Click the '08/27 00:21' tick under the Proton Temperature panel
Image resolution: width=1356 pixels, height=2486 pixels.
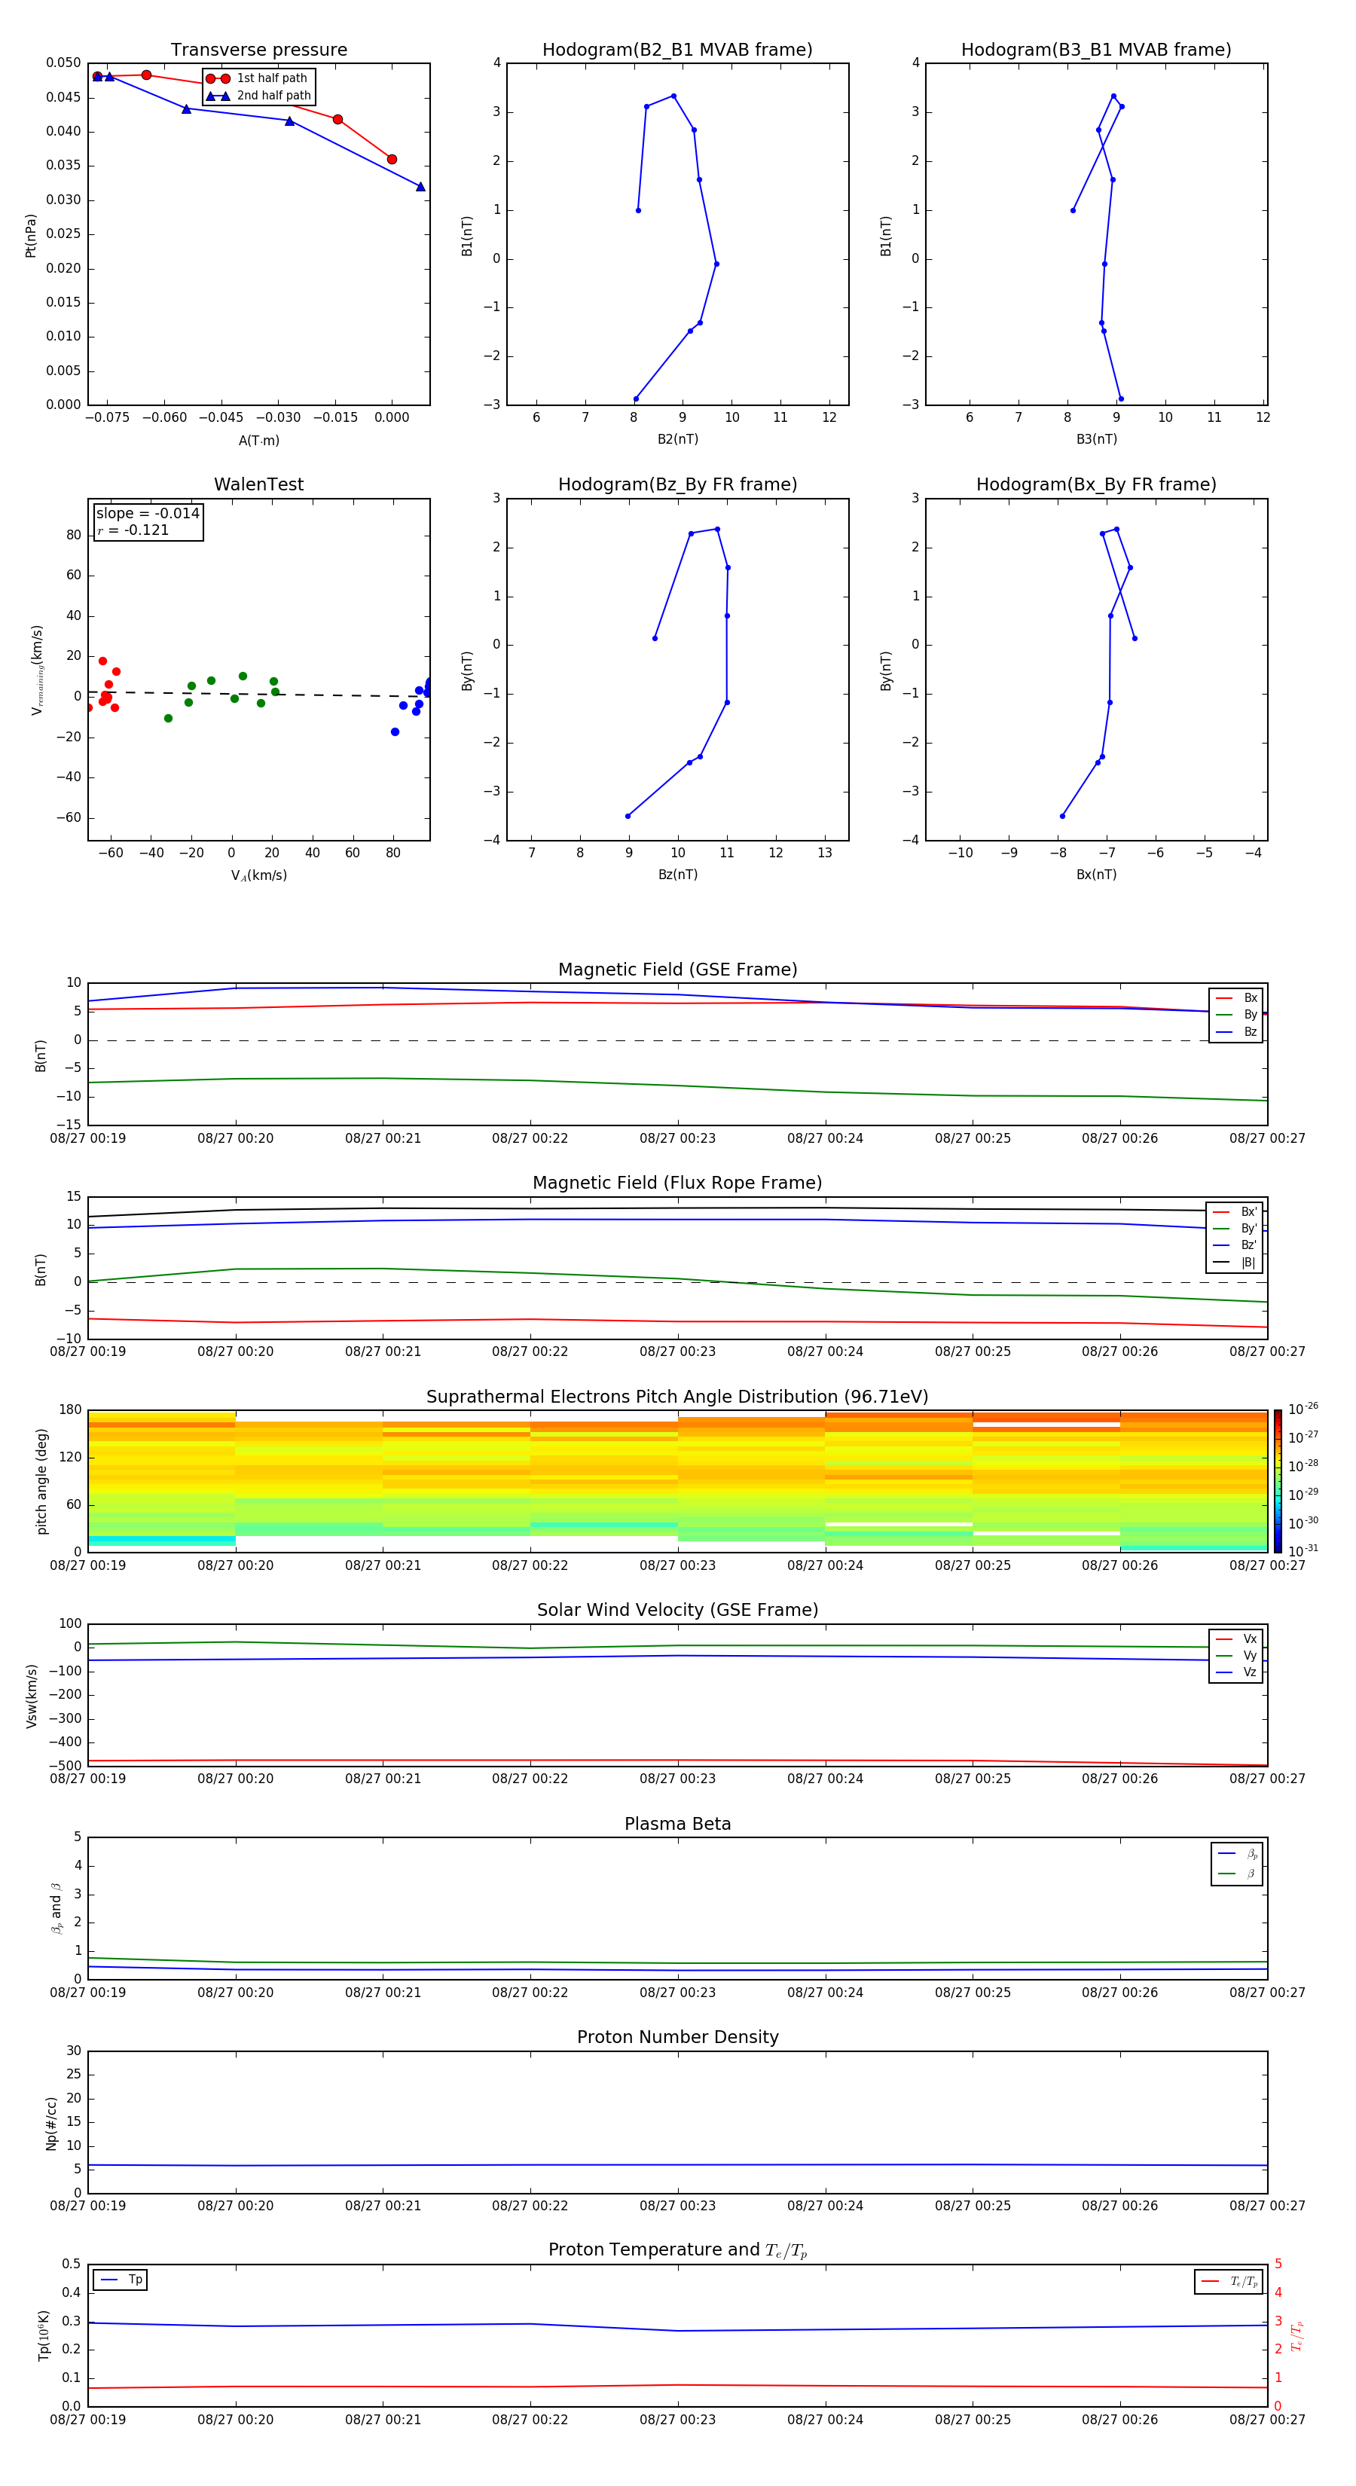pyautogui.click(x=383, y=2420)
